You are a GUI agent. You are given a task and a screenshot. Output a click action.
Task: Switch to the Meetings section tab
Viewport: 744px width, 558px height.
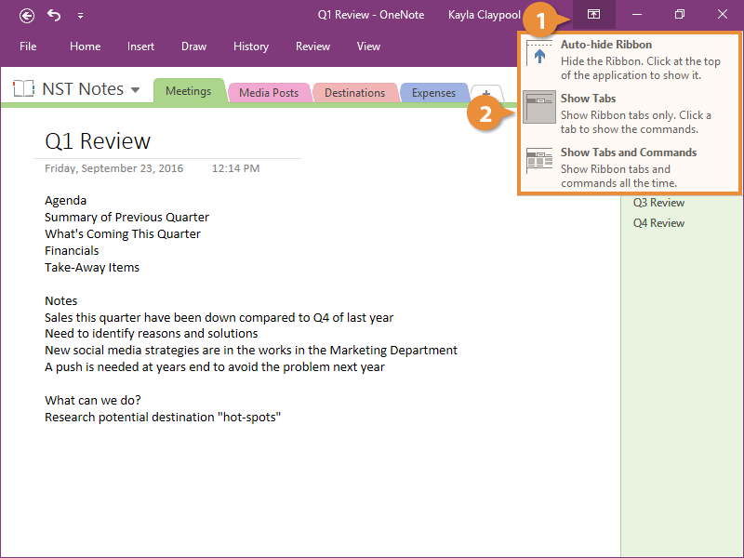[x=188, y=91]
